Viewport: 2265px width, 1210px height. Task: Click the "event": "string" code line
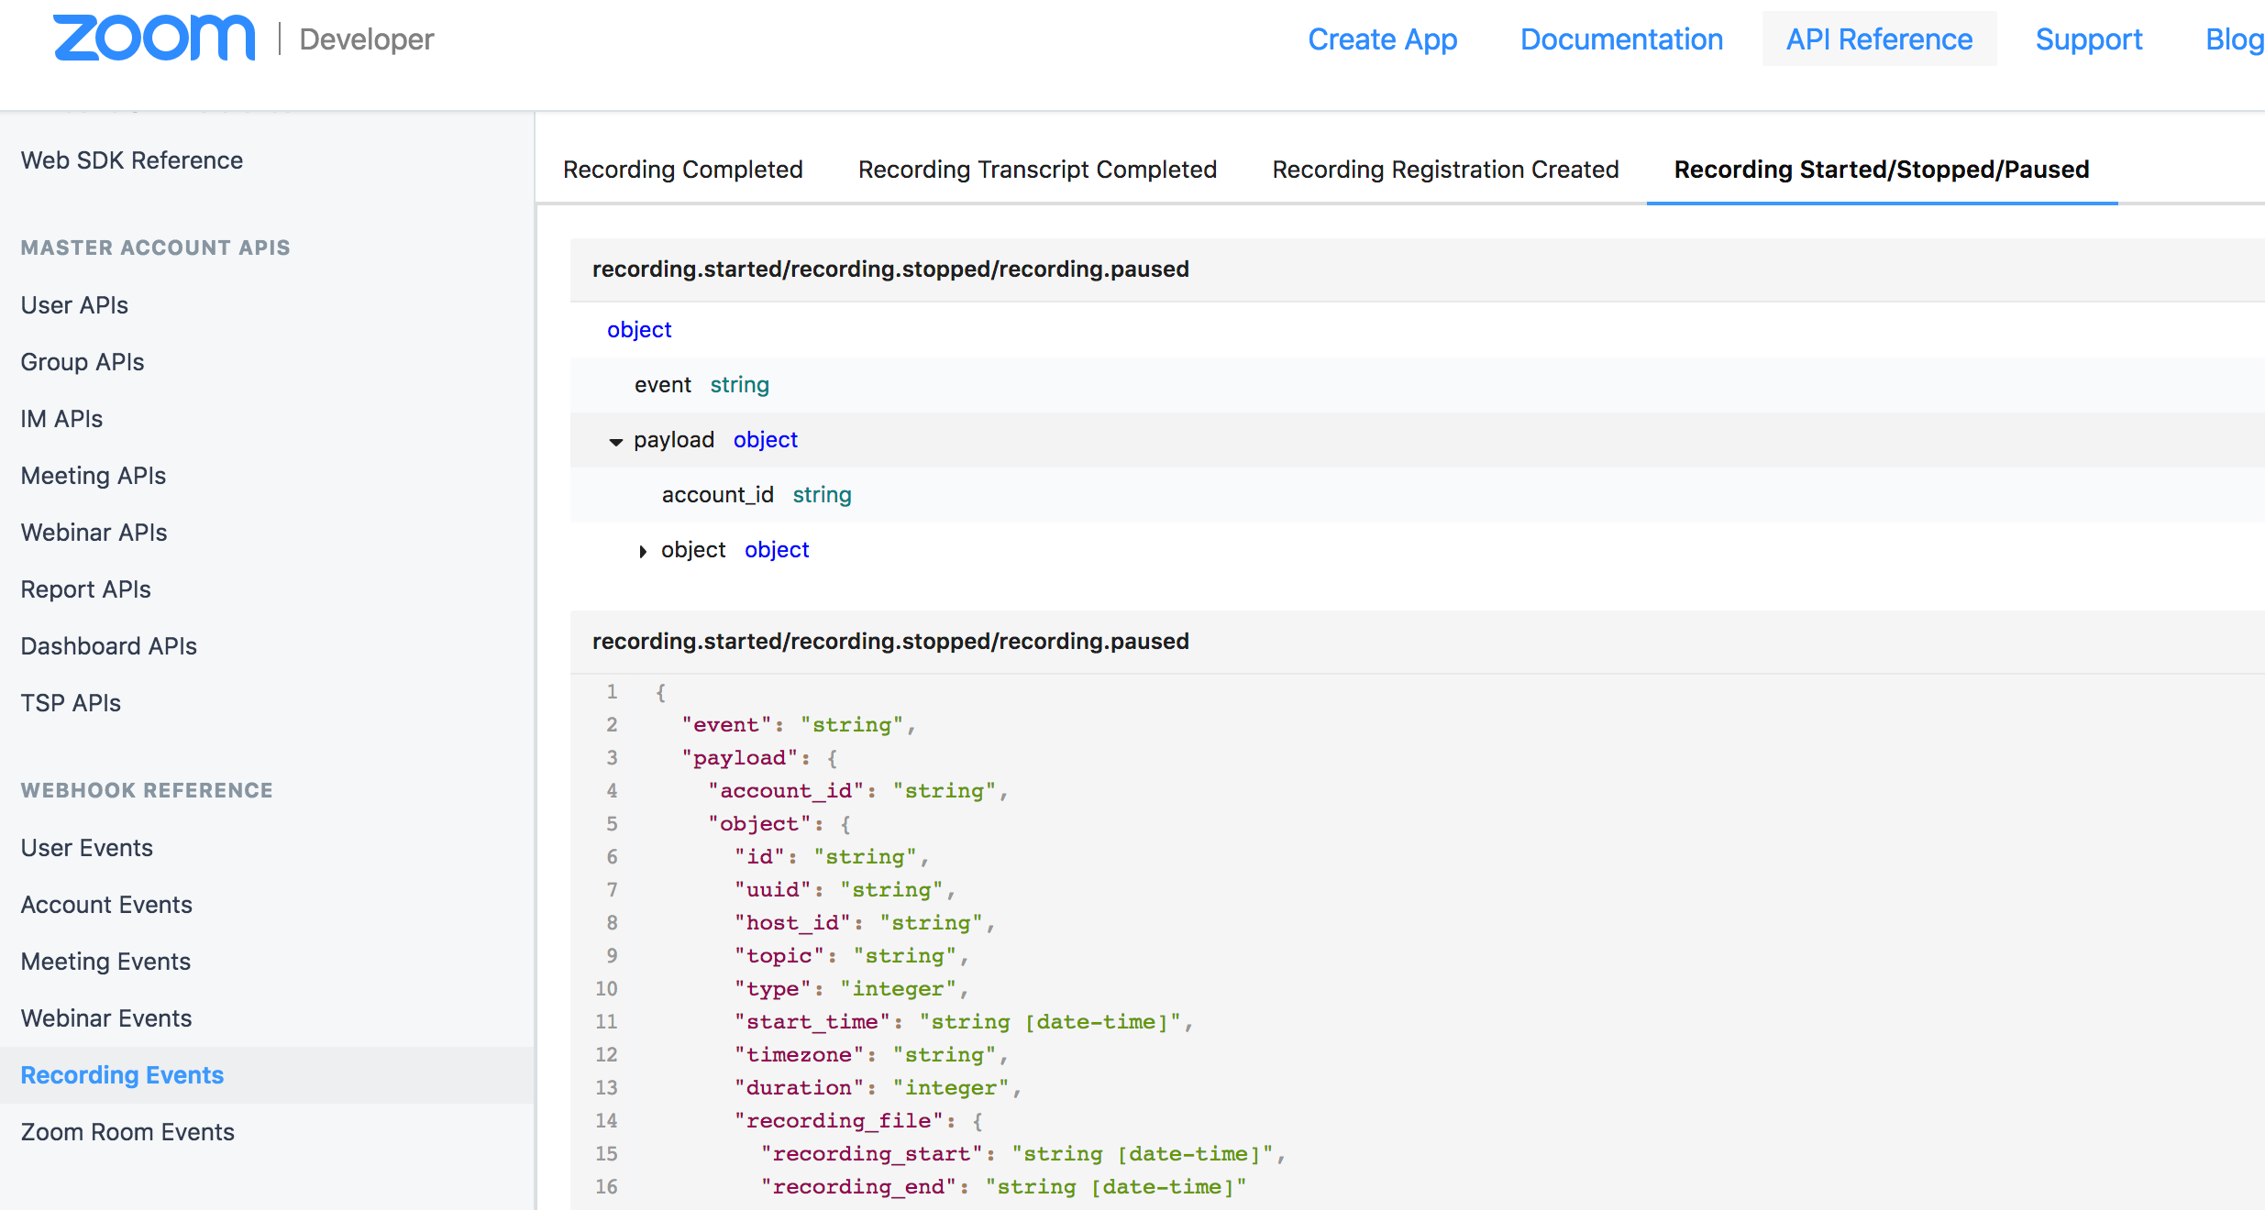tap(799, 725)
